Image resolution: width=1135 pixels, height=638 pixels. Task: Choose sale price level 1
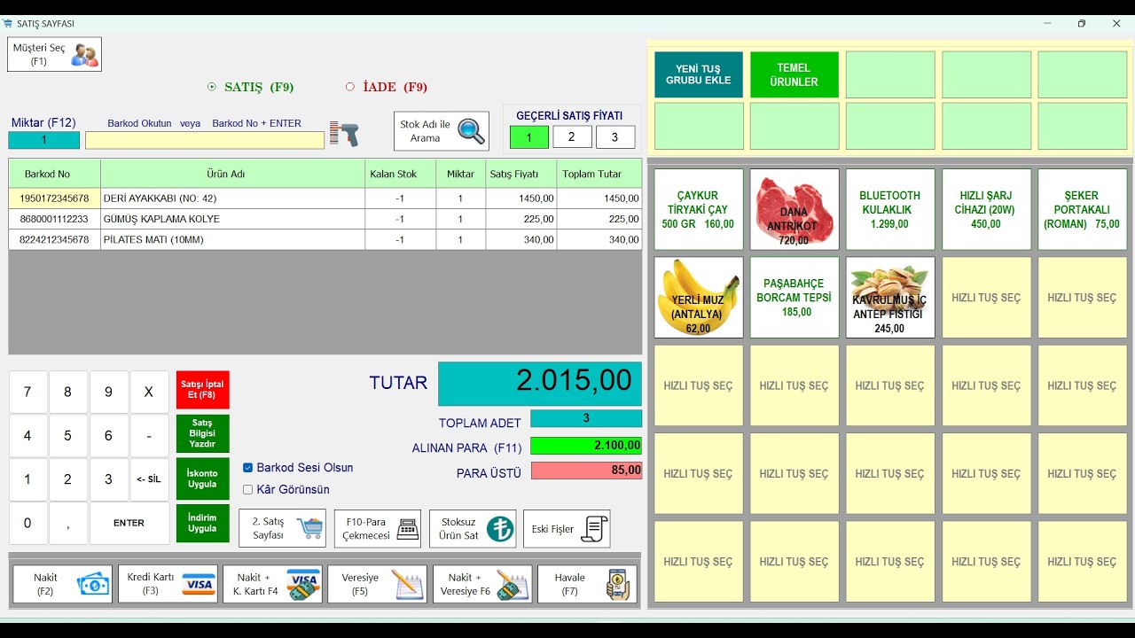click(x=529, y=137)
